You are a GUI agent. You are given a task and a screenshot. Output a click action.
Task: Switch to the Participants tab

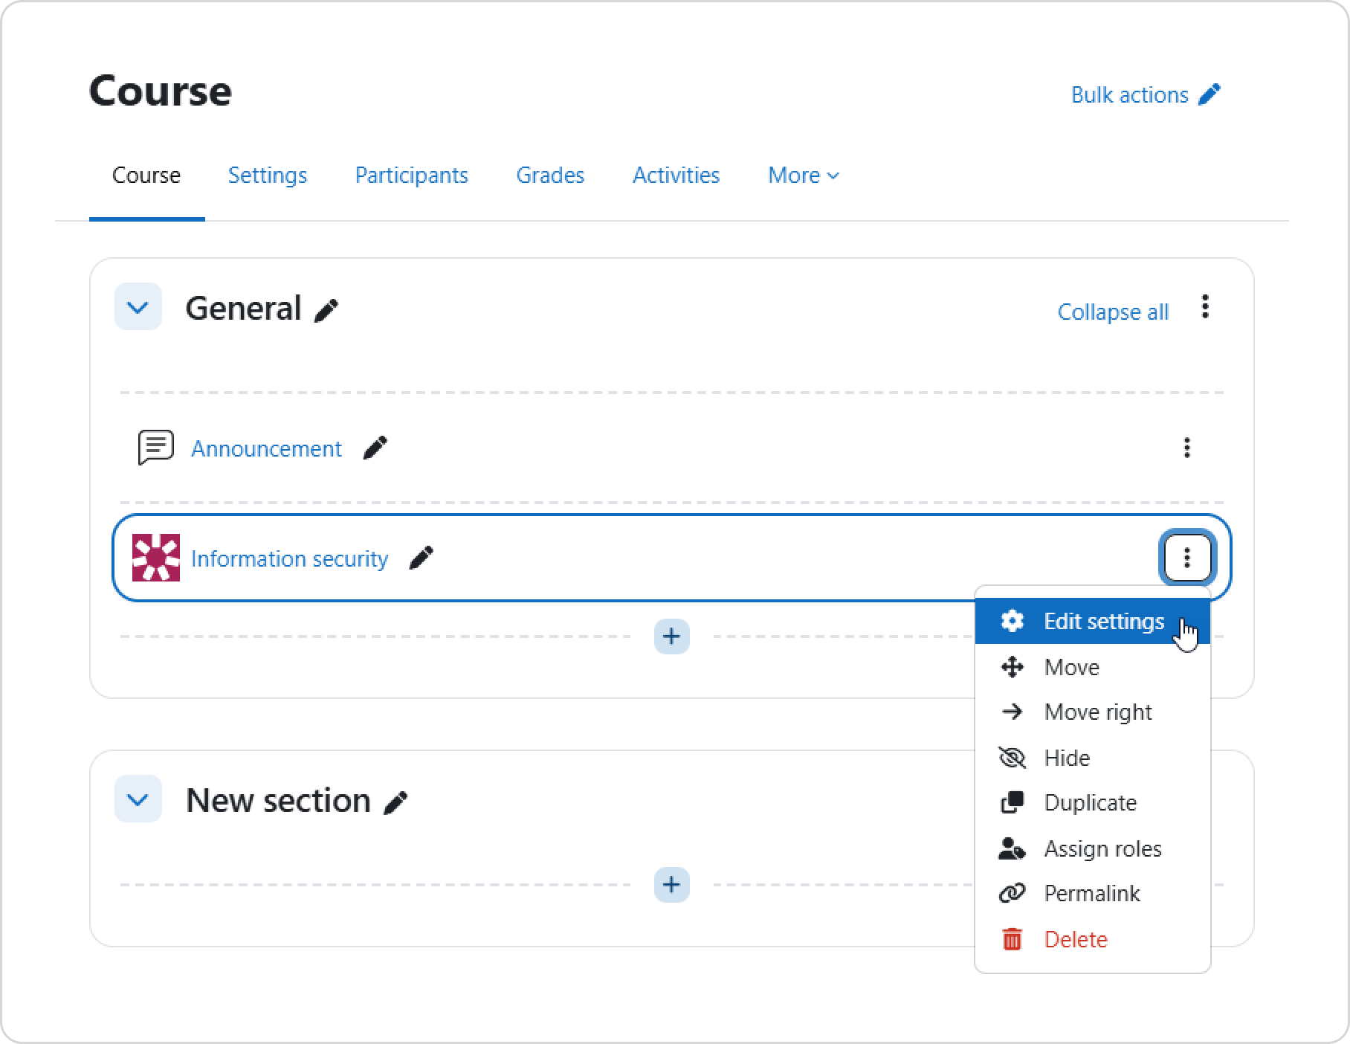411,175
